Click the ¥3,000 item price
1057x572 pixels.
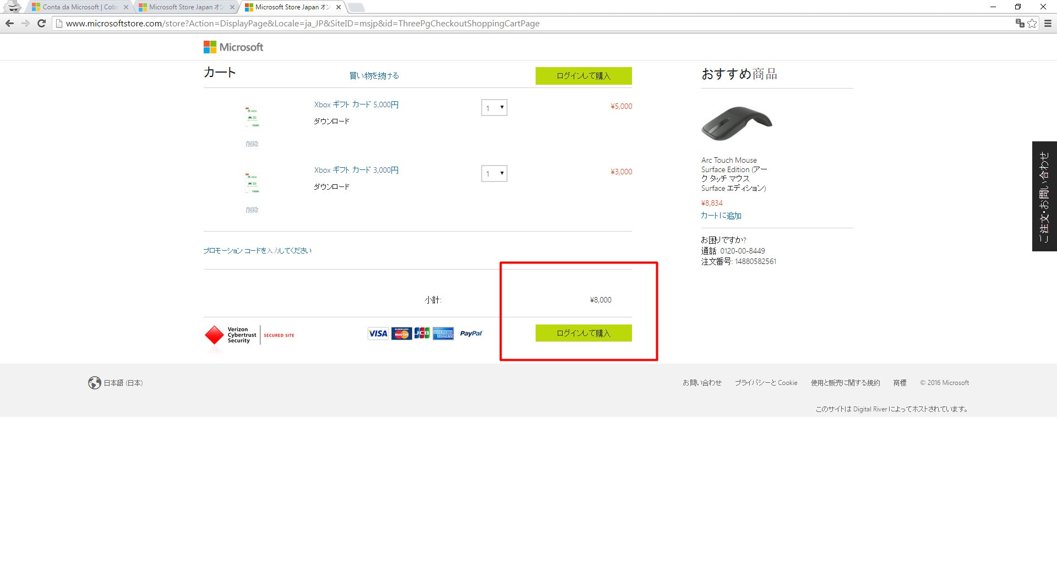click(x=621, y=172)
